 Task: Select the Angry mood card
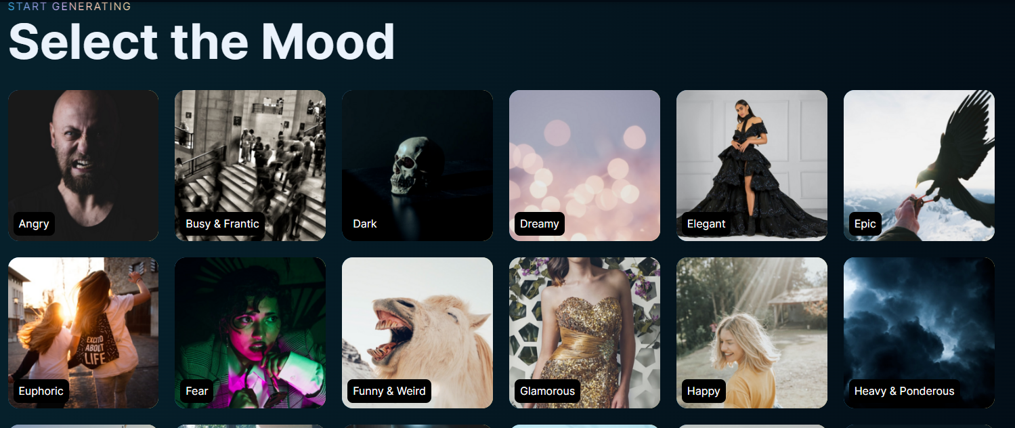pyautogui.click(x=83, y=165)
